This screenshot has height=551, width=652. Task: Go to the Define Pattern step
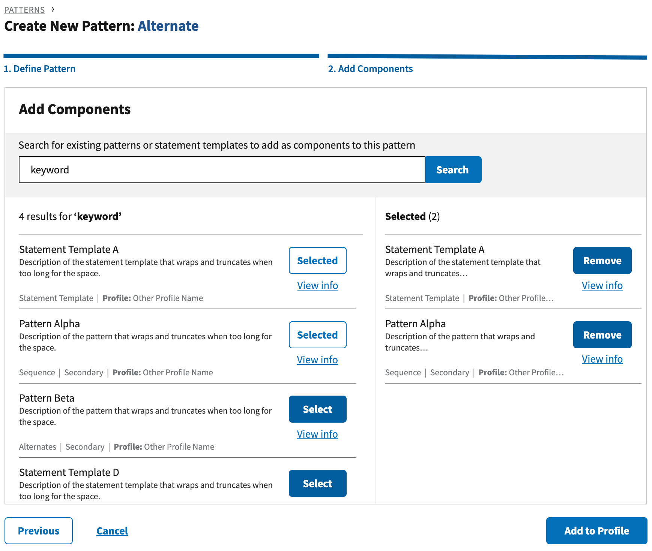(39, 69)
